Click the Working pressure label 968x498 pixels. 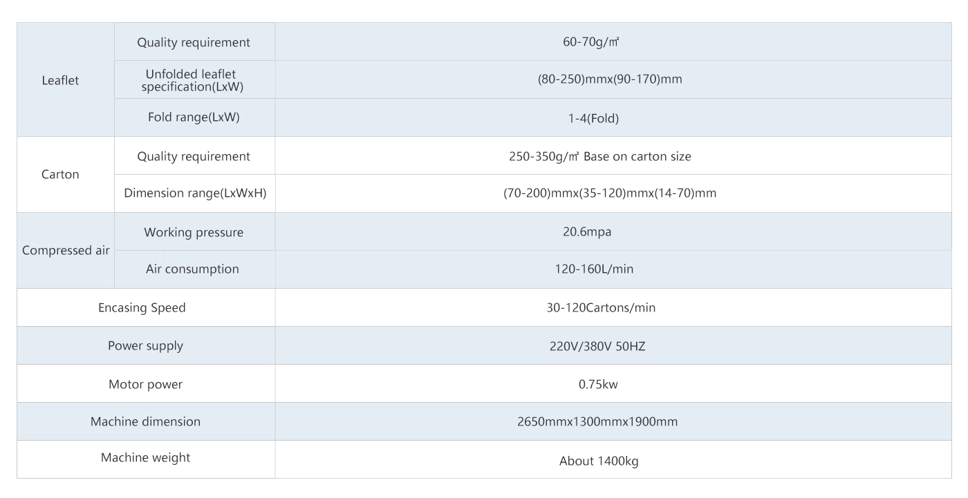pos(194,232)
